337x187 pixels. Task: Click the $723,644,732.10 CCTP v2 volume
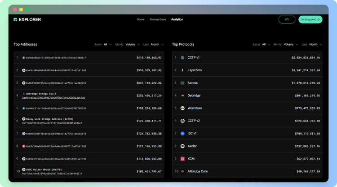[307, 121]
